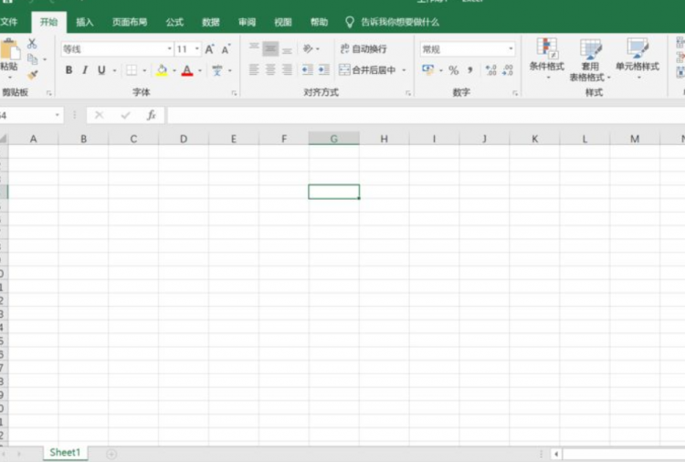The width and height of the screenshot is (685, 462).
Task: Apply percent style (%)
Action: click(x=453, y=70)
